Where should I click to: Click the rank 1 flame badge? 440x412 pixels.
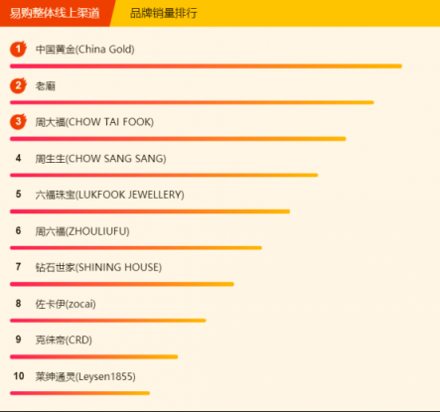click(x=18, y=49)
